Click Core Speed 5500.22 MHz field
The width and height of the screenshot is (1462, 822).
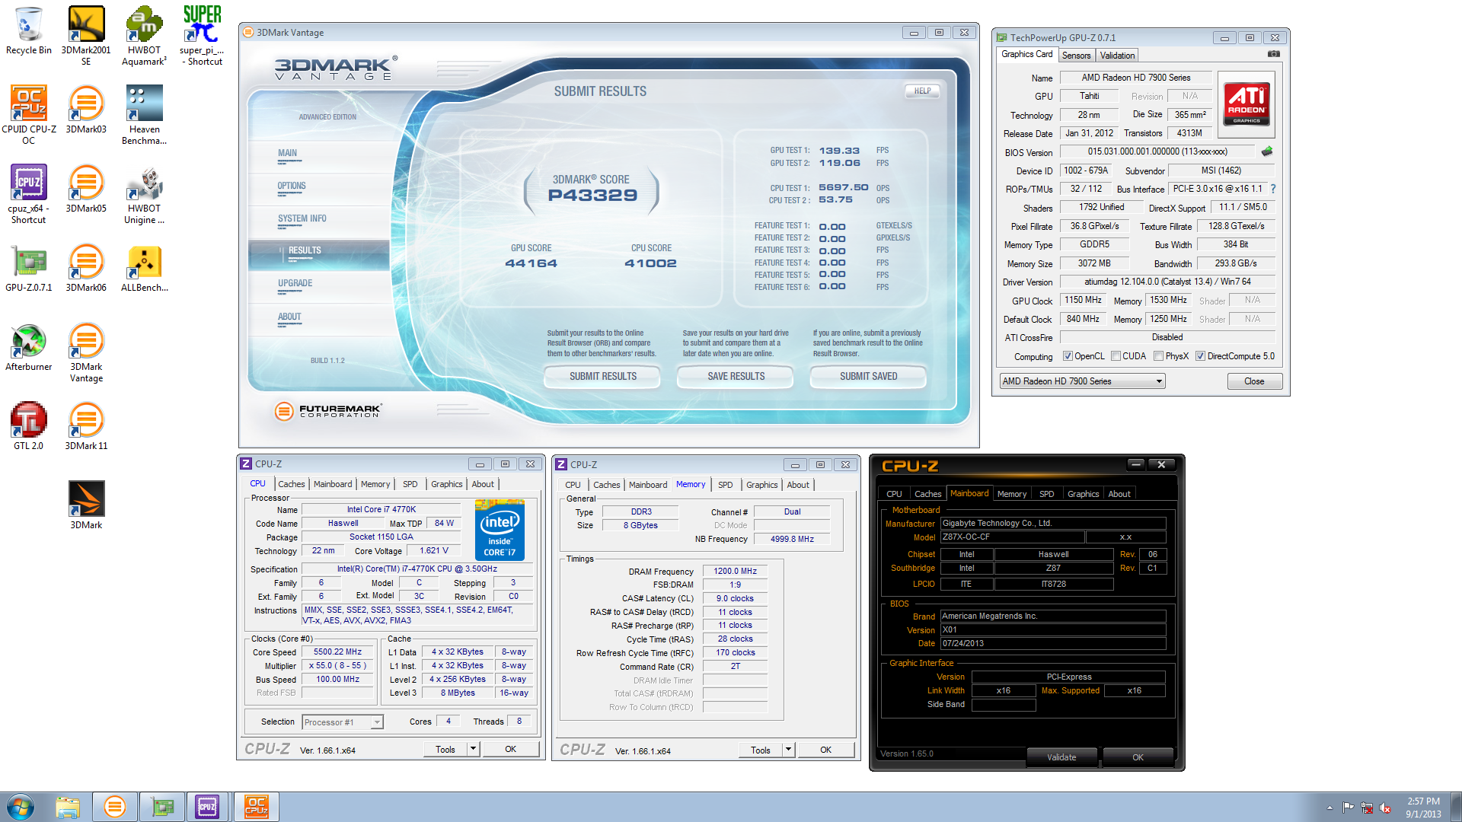tap(337, 652)
